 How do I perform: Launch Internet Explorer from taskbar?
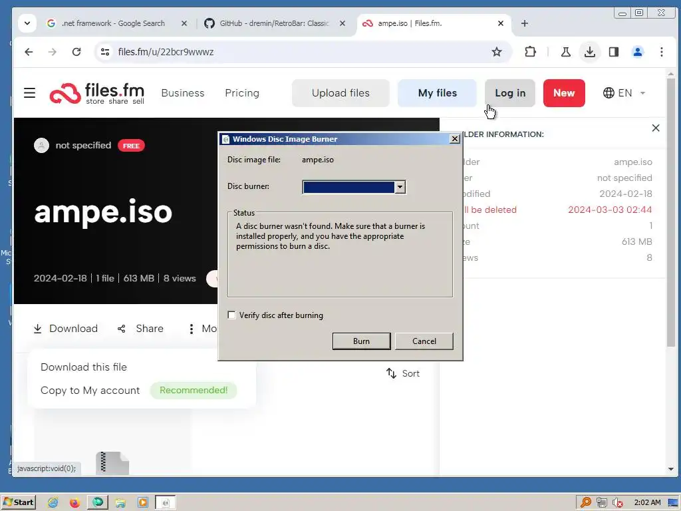(53, 503)
